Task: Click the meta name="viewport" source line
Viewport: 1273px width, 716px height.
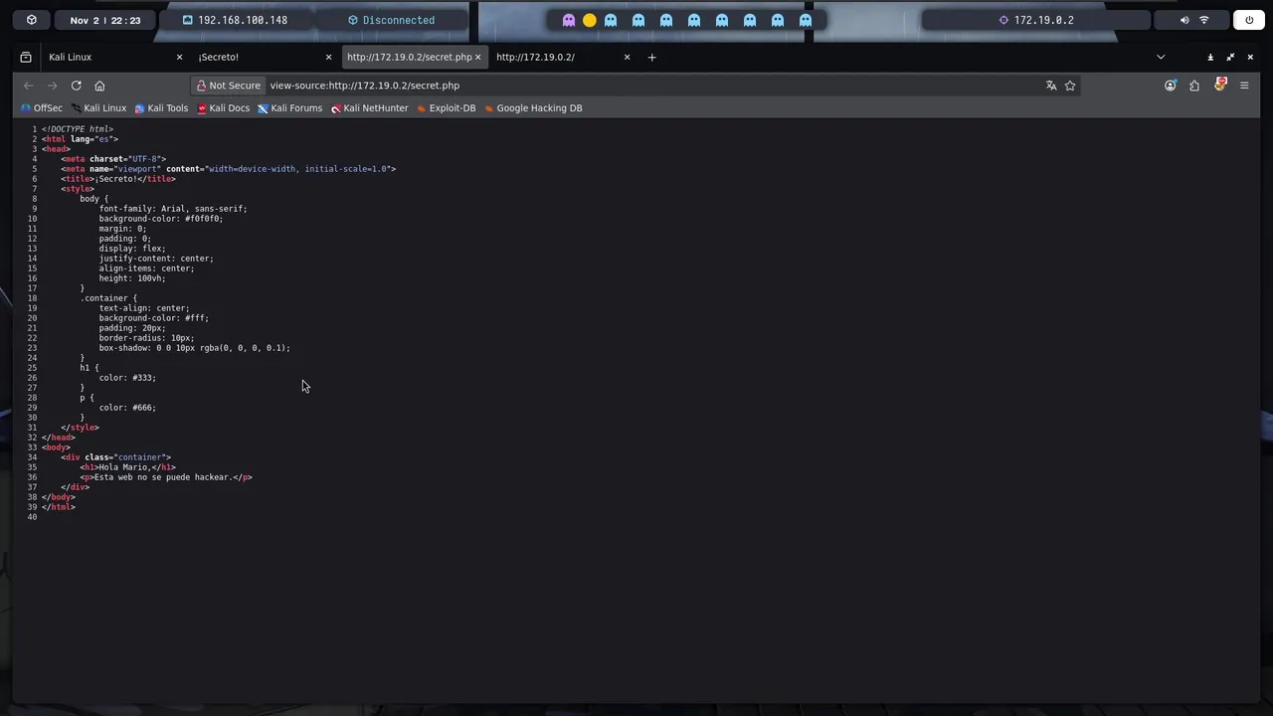Action: tap(228, 169)
